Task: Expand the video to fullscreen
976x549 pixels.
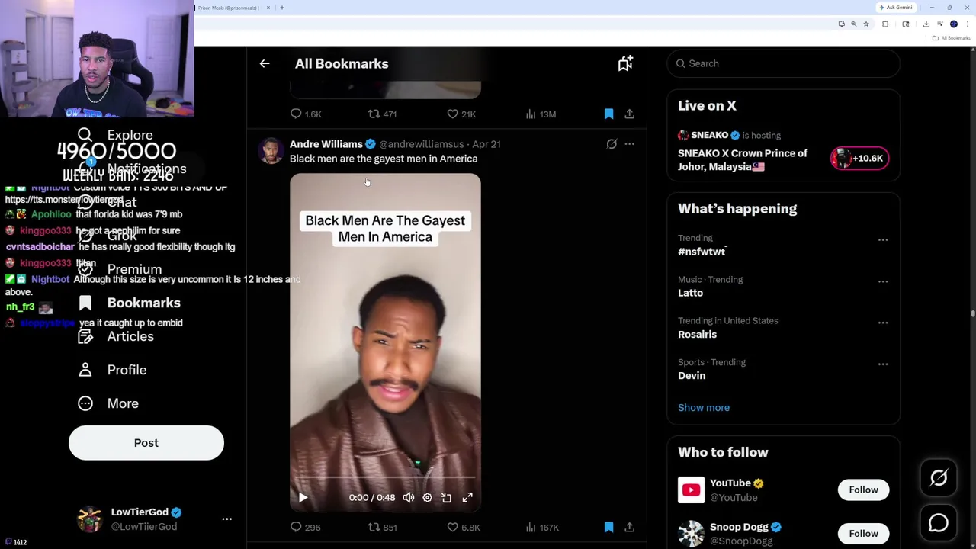Action: click(x=467, y=497)
